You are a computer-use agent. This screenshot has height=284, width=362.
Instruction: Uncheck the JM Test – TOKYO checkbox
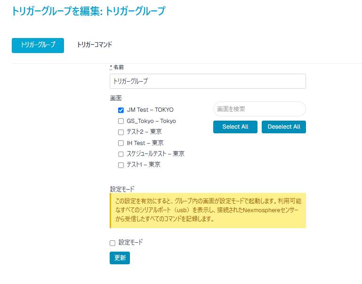click(121, 110)
